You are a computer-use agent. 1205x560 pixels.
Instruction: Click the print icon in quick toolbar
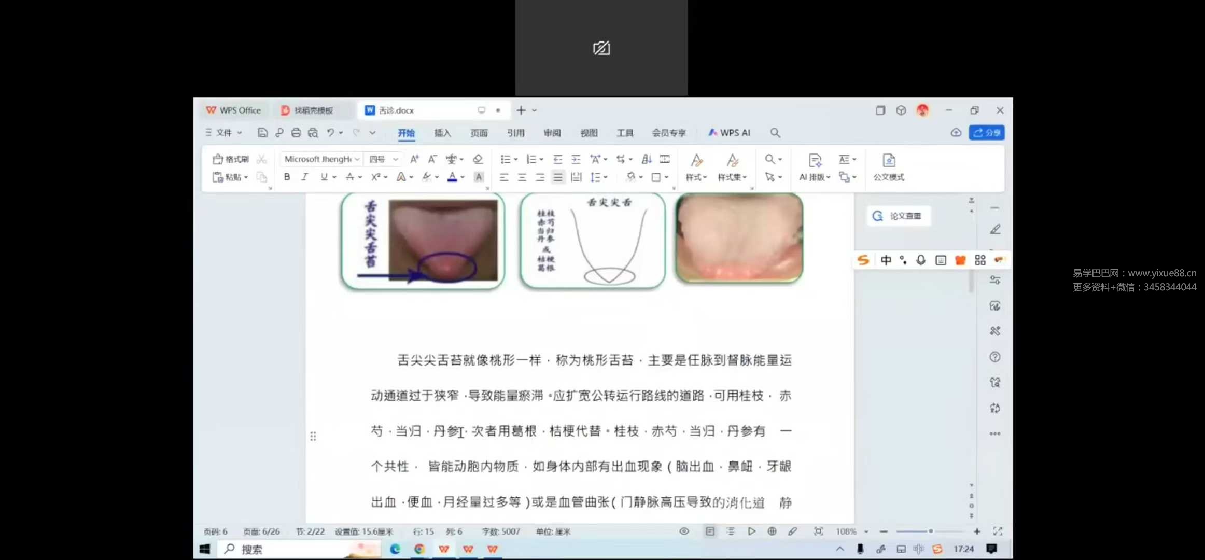click(x=296, y=133)
